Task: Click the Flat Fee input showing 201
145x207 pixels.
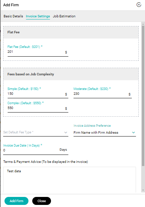Action: click(36, 52)
